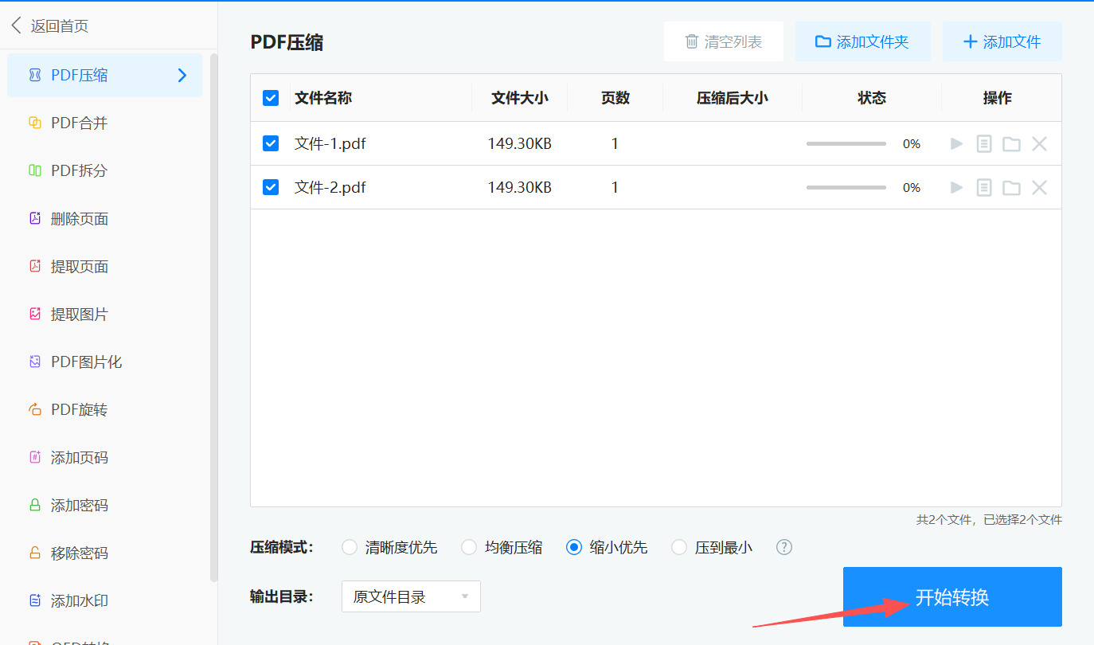Click the page count of 文件-1.pdf

(x=615, y=144)
